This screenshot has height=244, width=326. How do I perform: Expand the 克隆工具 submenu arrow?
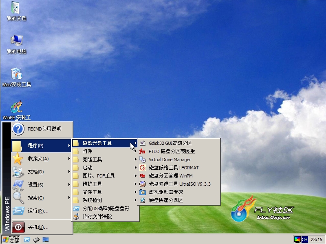tap(135, 160)
